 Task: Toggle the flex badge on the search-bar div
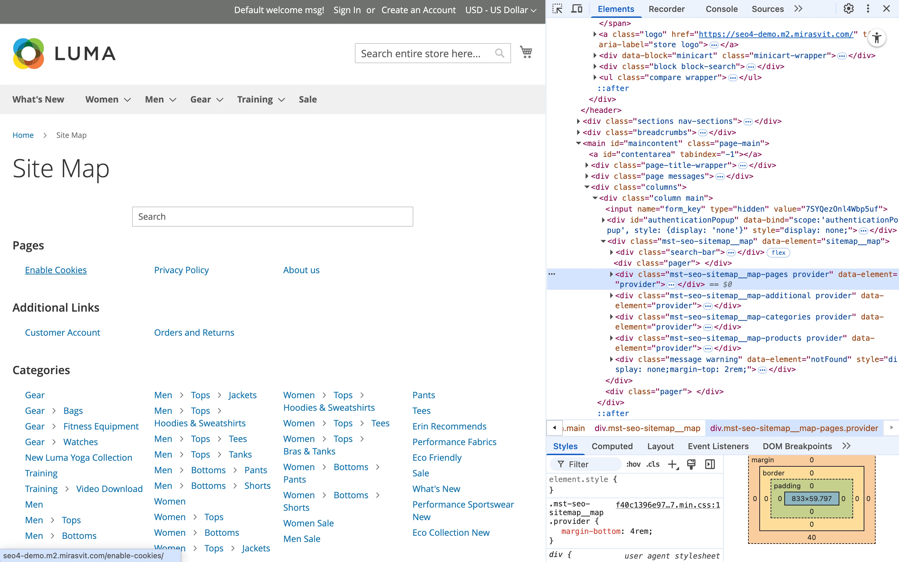tap(779, 252)
